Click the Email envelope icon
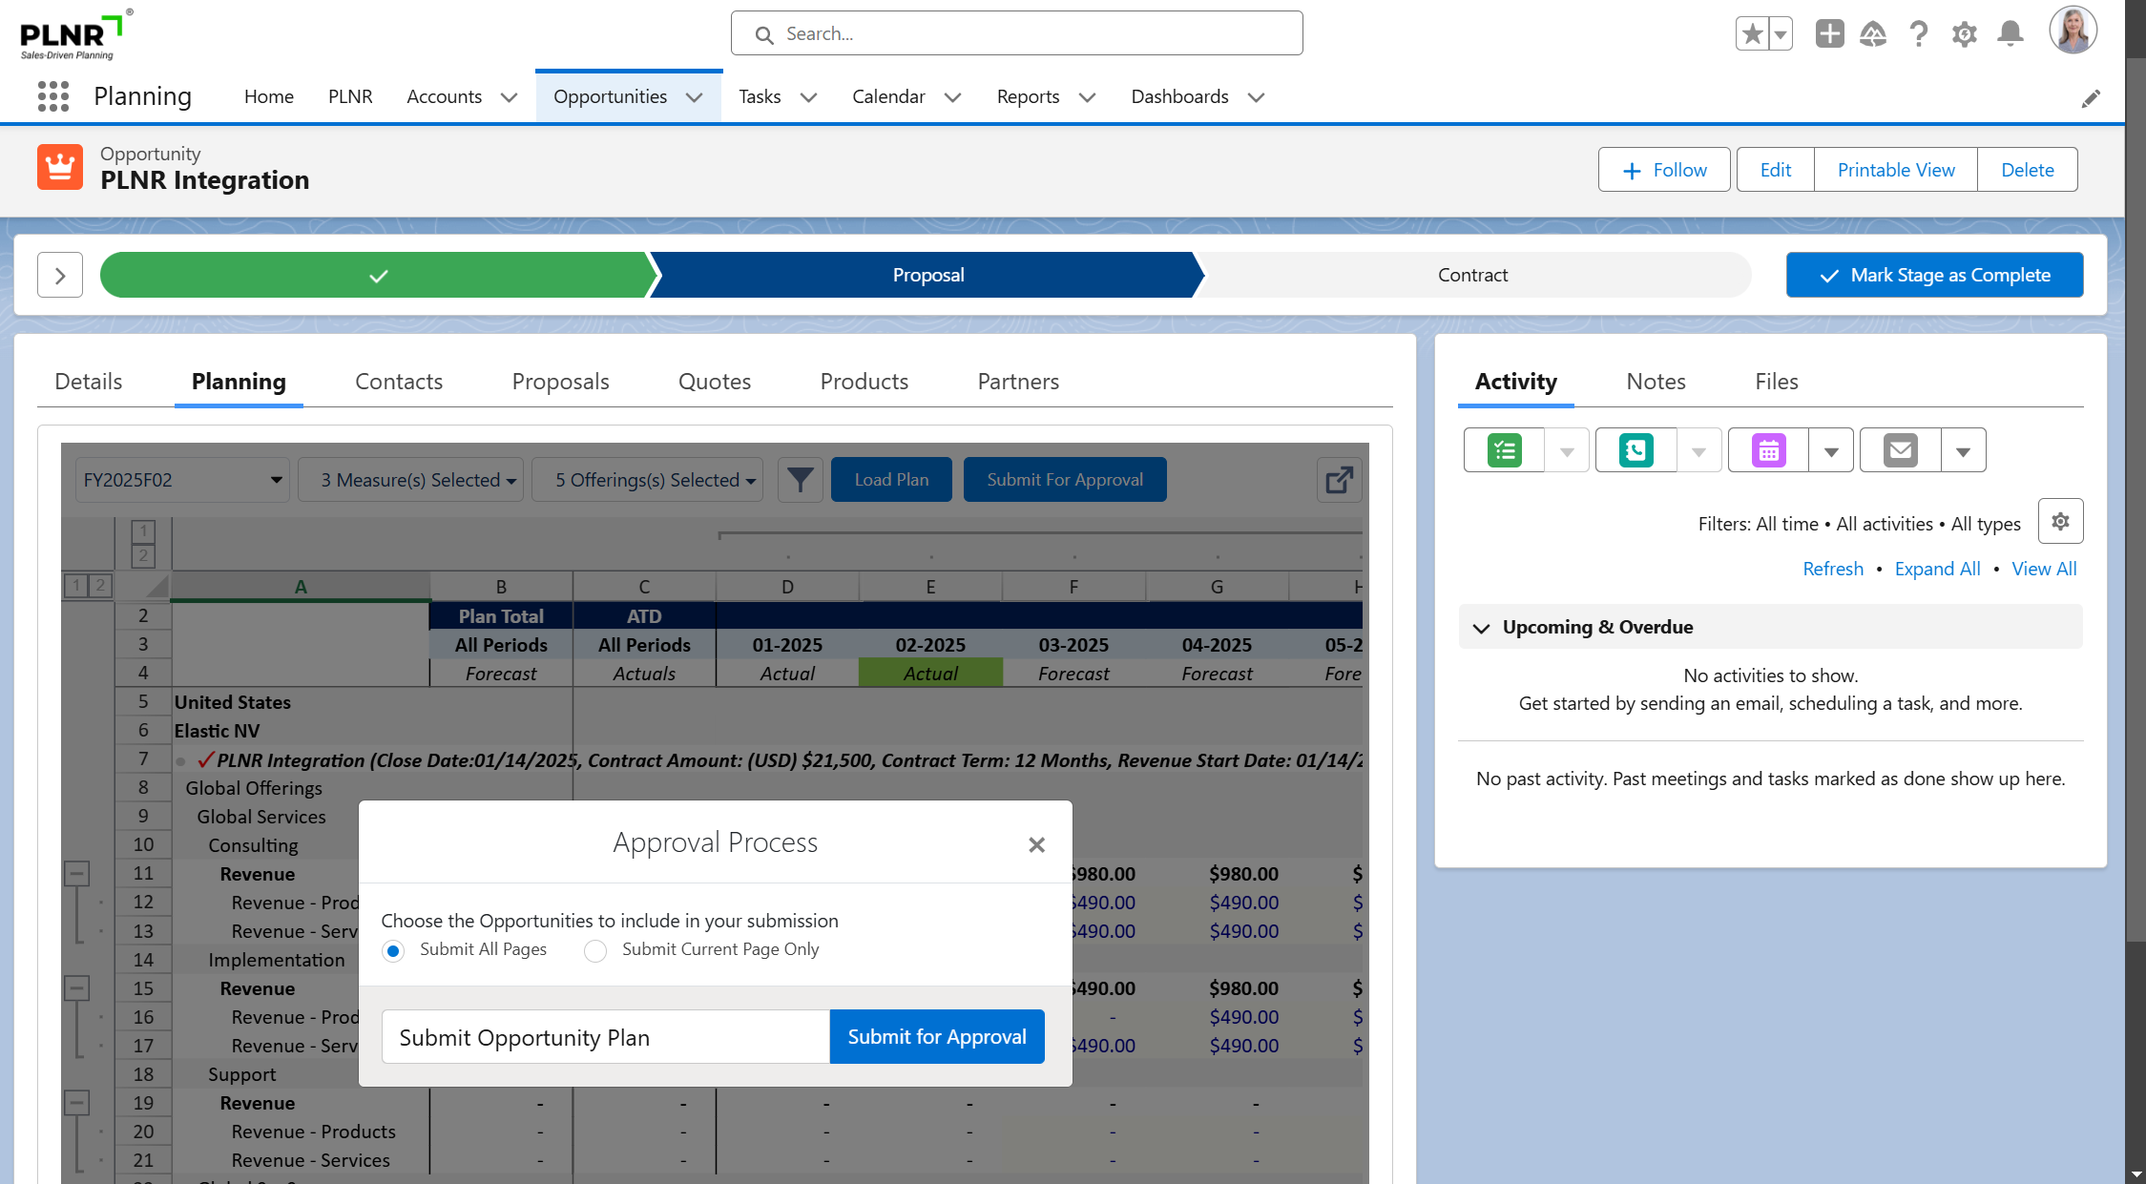The height and width of the screenshot is (1184, 2146). (x=1900, y=450)
